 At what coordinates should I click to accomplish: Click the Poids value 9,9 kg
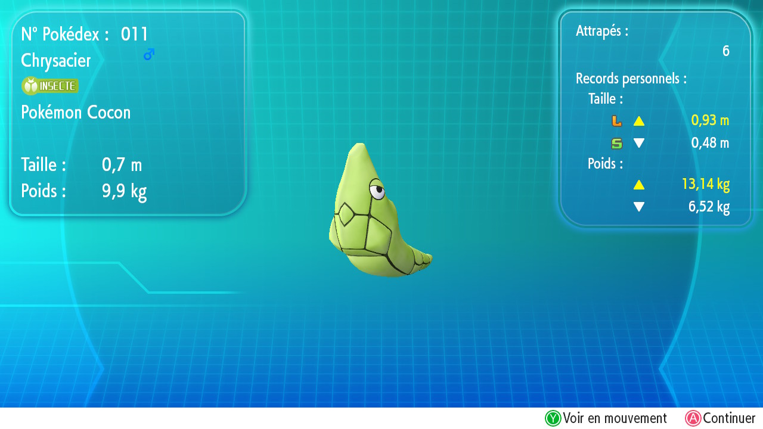point(124,191)
